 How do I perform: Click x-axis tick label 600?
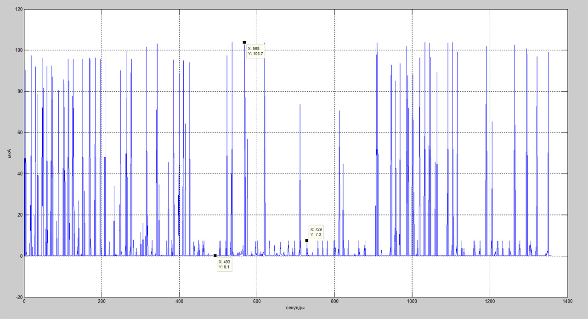tap(257, 302)
